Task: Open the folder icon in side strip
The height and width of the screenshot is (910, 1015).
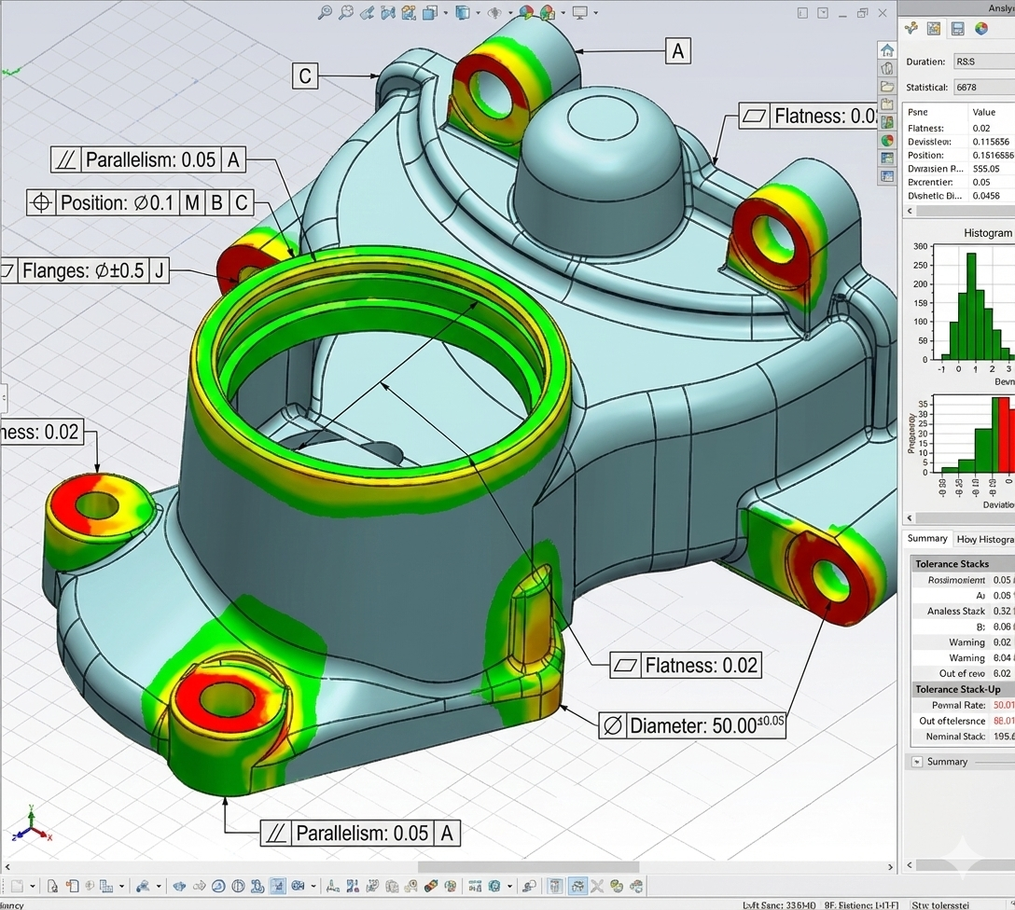Action: point(887,86)
